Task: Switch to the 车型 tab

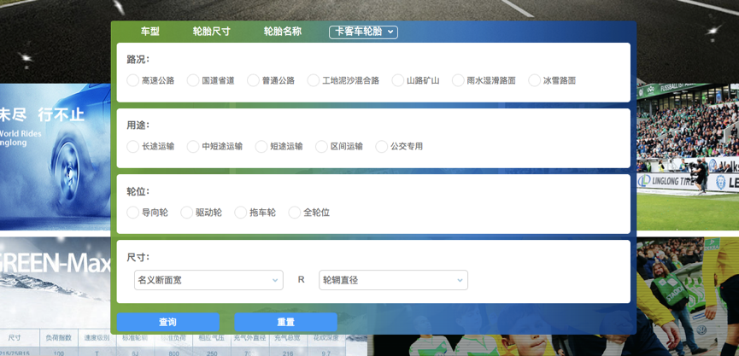Action: (150, 32)
